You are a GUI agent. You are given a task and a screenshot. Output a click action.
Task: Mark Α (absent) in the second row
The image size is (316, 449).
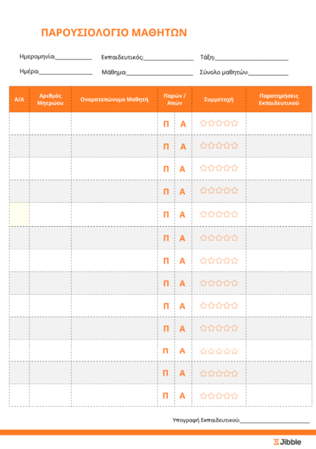click(x=183, y=147)
